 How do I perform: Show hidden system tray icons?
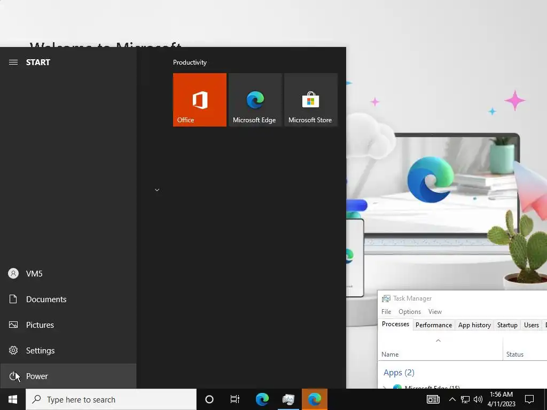pos(452,399)
